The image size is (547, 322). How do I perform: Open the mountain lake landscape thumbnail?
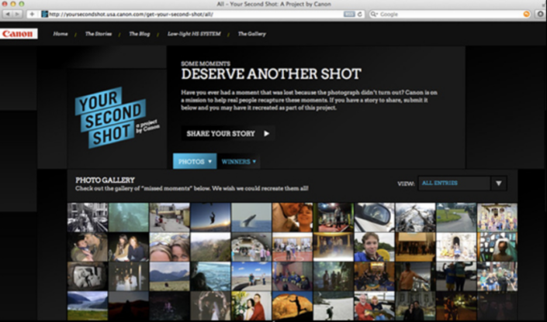(88, 306)
